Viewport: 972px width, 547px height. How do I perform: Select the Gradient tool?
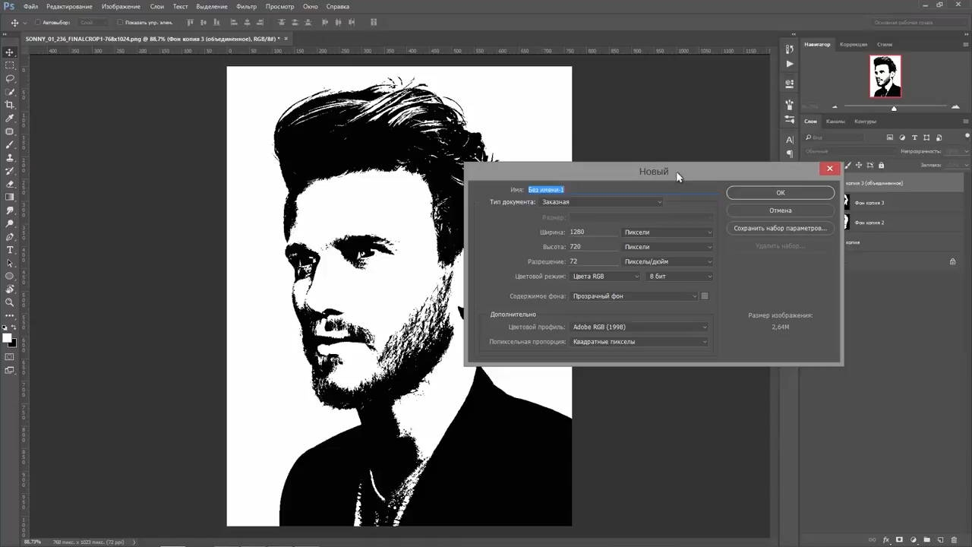(10, 197)
